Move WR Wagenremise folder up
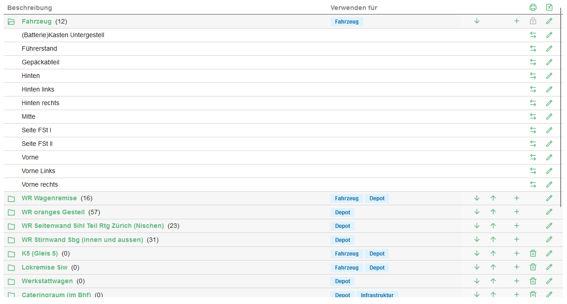 tap(493, 198)
